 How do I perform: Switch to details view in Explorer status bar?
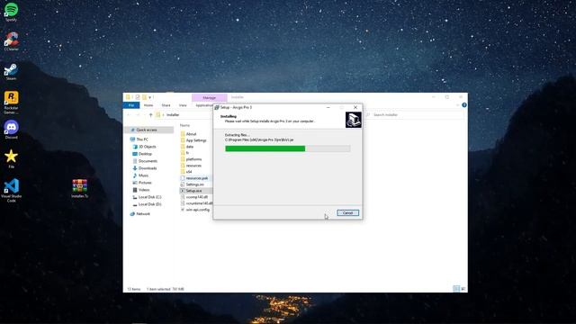point(456,289)
